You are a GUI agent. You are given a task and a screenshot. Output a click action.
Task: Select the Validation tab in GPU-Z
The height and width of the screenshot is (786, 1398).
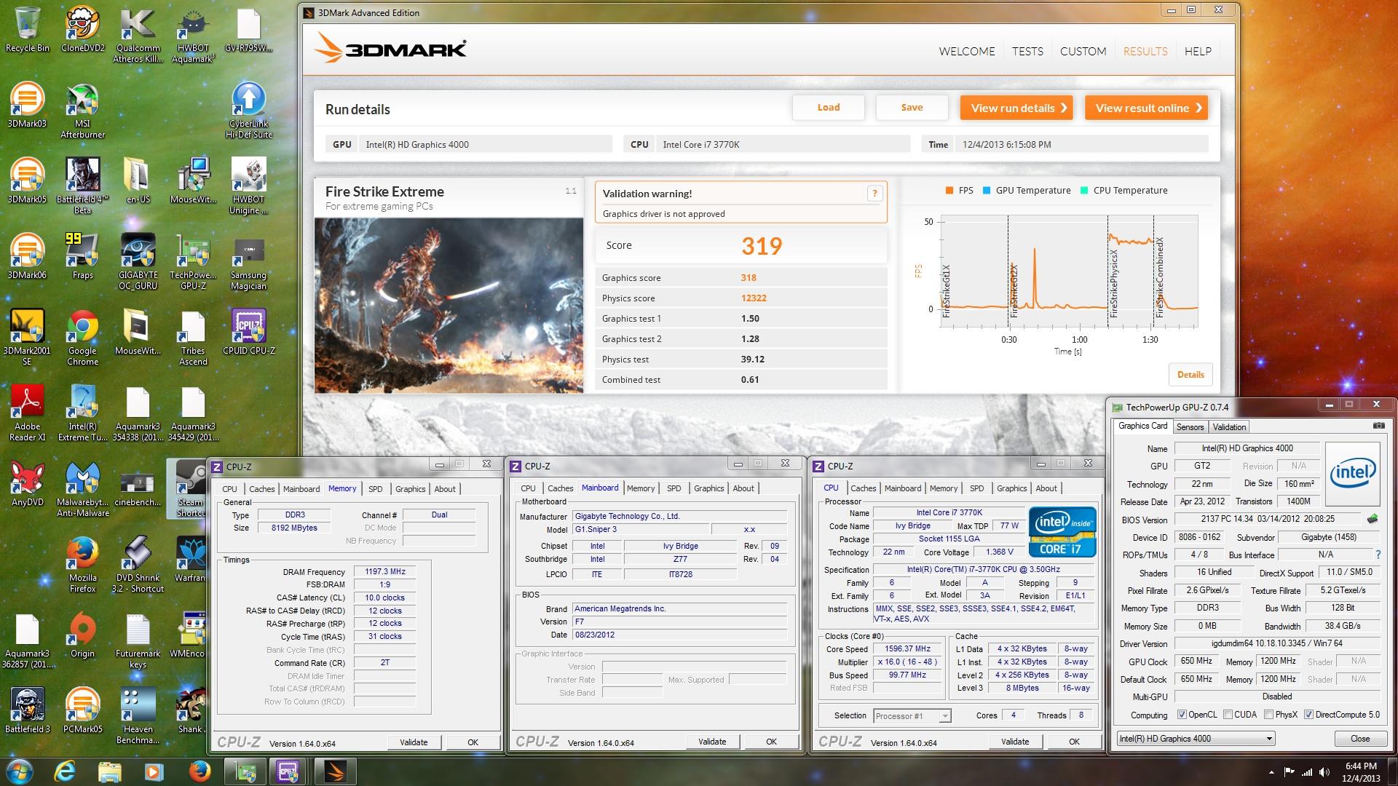[1229, 427]
